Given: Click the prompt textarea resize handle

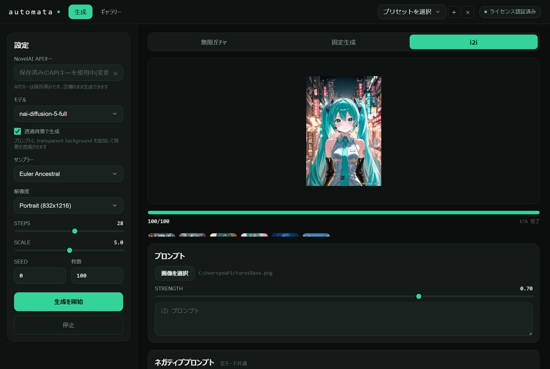Looking at the screenshot, I should 530,334.
